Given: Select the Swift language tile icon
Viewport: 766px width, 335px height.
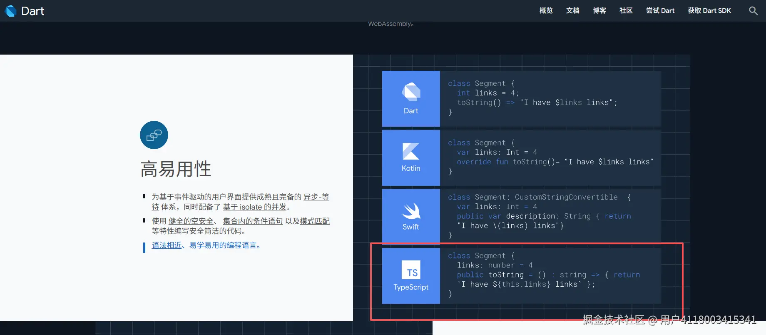Looking at the screenshot, I should (411, 211).
